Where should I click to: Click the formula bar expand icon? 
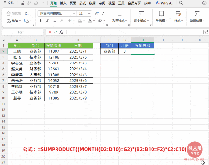(x=205, y=32)
